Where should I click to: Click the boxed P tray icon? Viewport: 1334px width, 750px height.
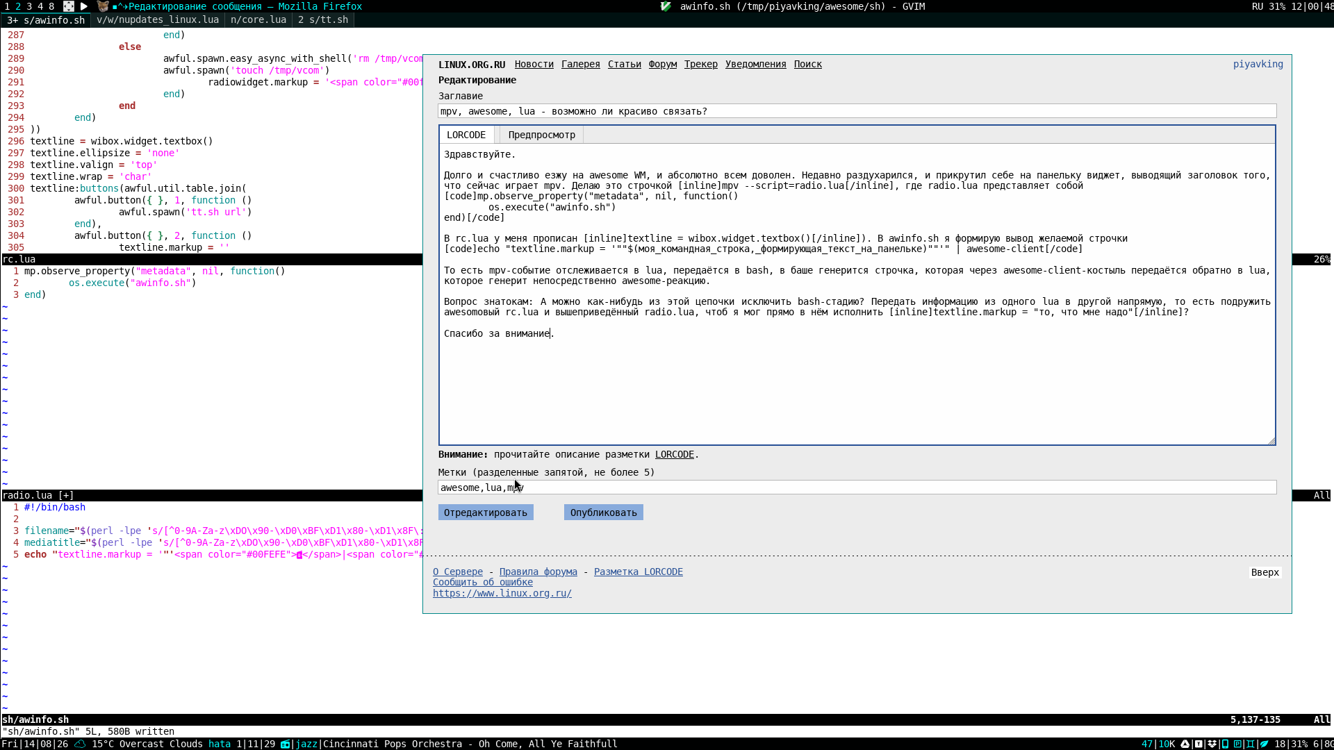[x=1237, y=744]
